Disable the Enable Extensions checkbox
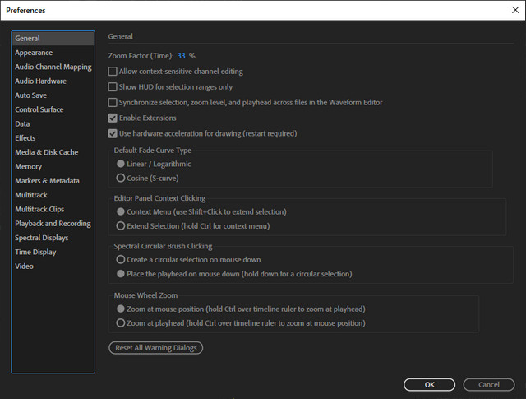526x399 pixels. 113,118
